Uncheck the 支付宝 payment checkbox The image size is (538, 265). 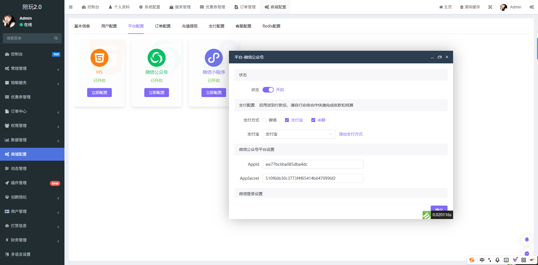287,120
